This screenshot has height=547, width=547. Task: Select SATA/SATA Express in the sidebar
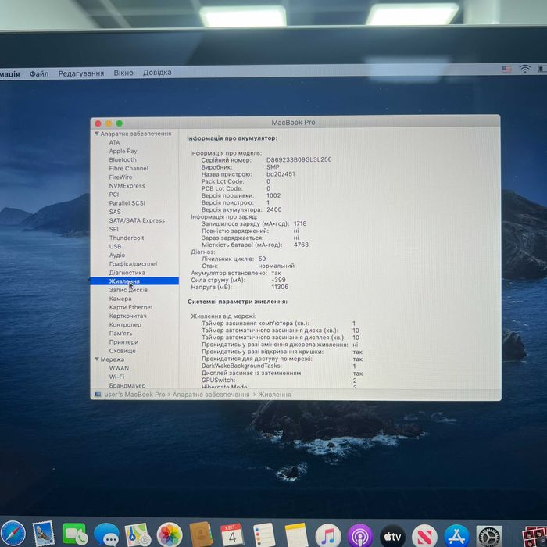137,220
